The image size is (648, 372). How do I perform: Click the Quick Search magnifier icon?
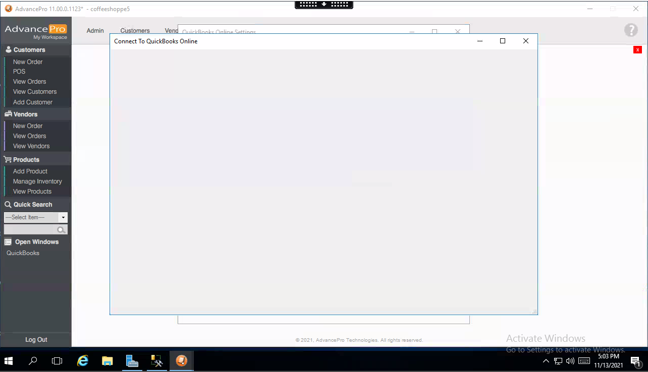point(61,230)
